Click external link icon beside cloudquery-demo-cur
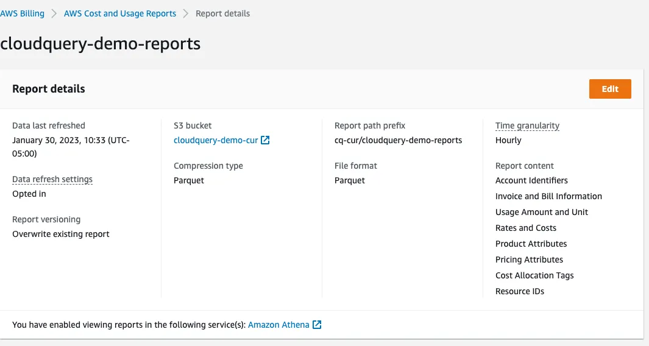Screen dimensions: 649x346 click(265, 140)
